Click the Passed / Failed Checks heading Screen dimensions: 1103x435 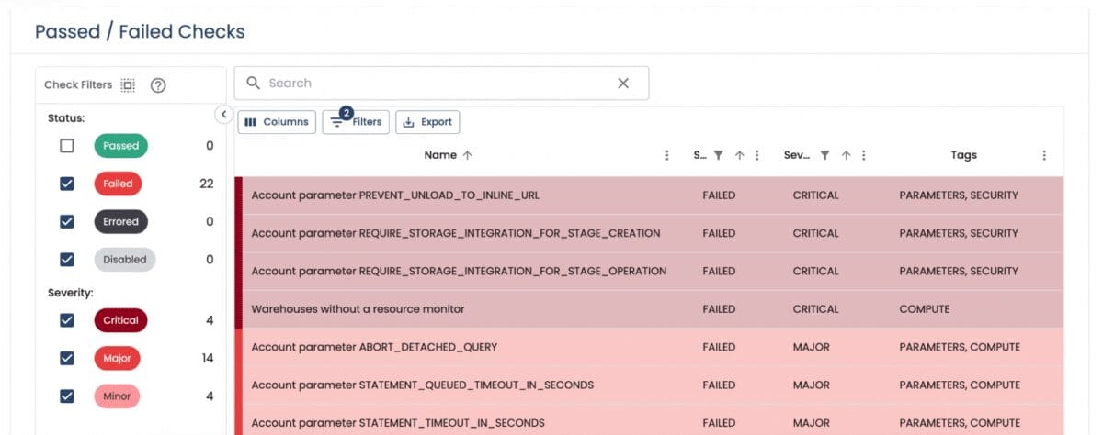pyautogui.click(x=140, y=31)
